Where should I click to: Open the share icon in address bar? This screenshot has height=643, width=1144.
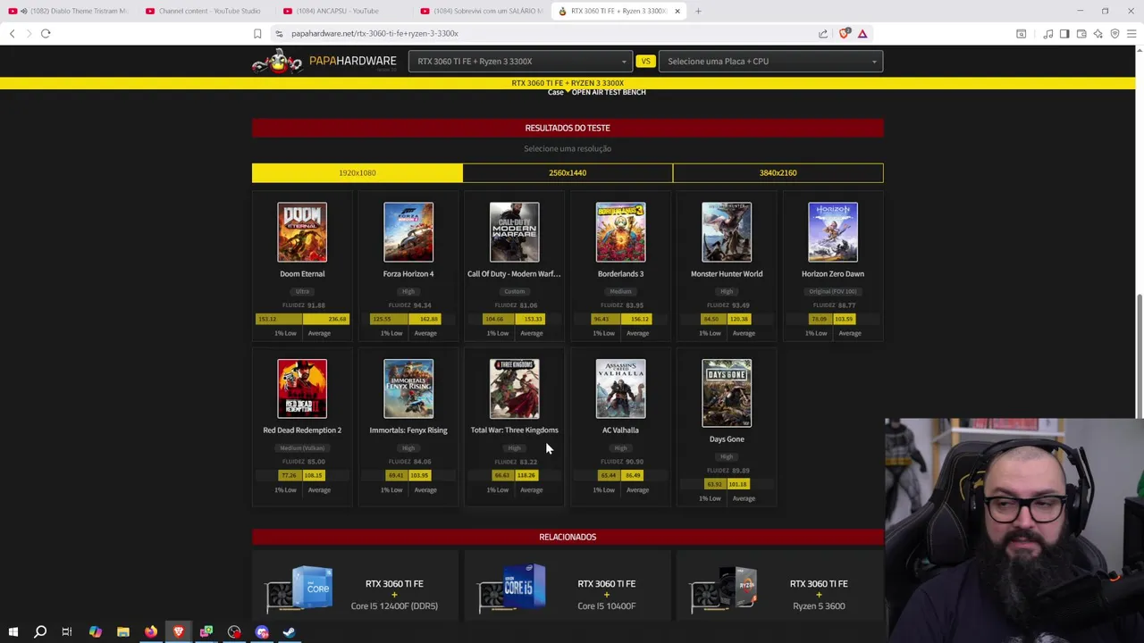click(x=823, y=33)
